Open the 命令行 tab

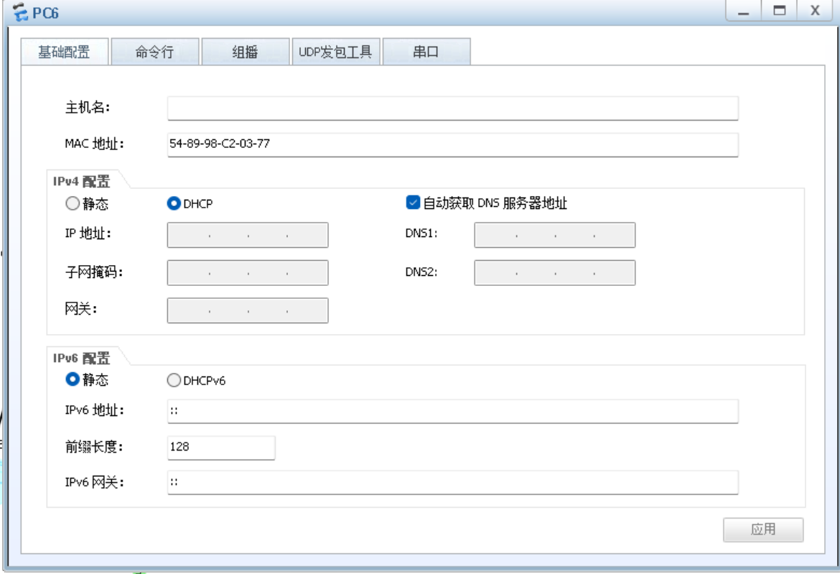(155, 52)
